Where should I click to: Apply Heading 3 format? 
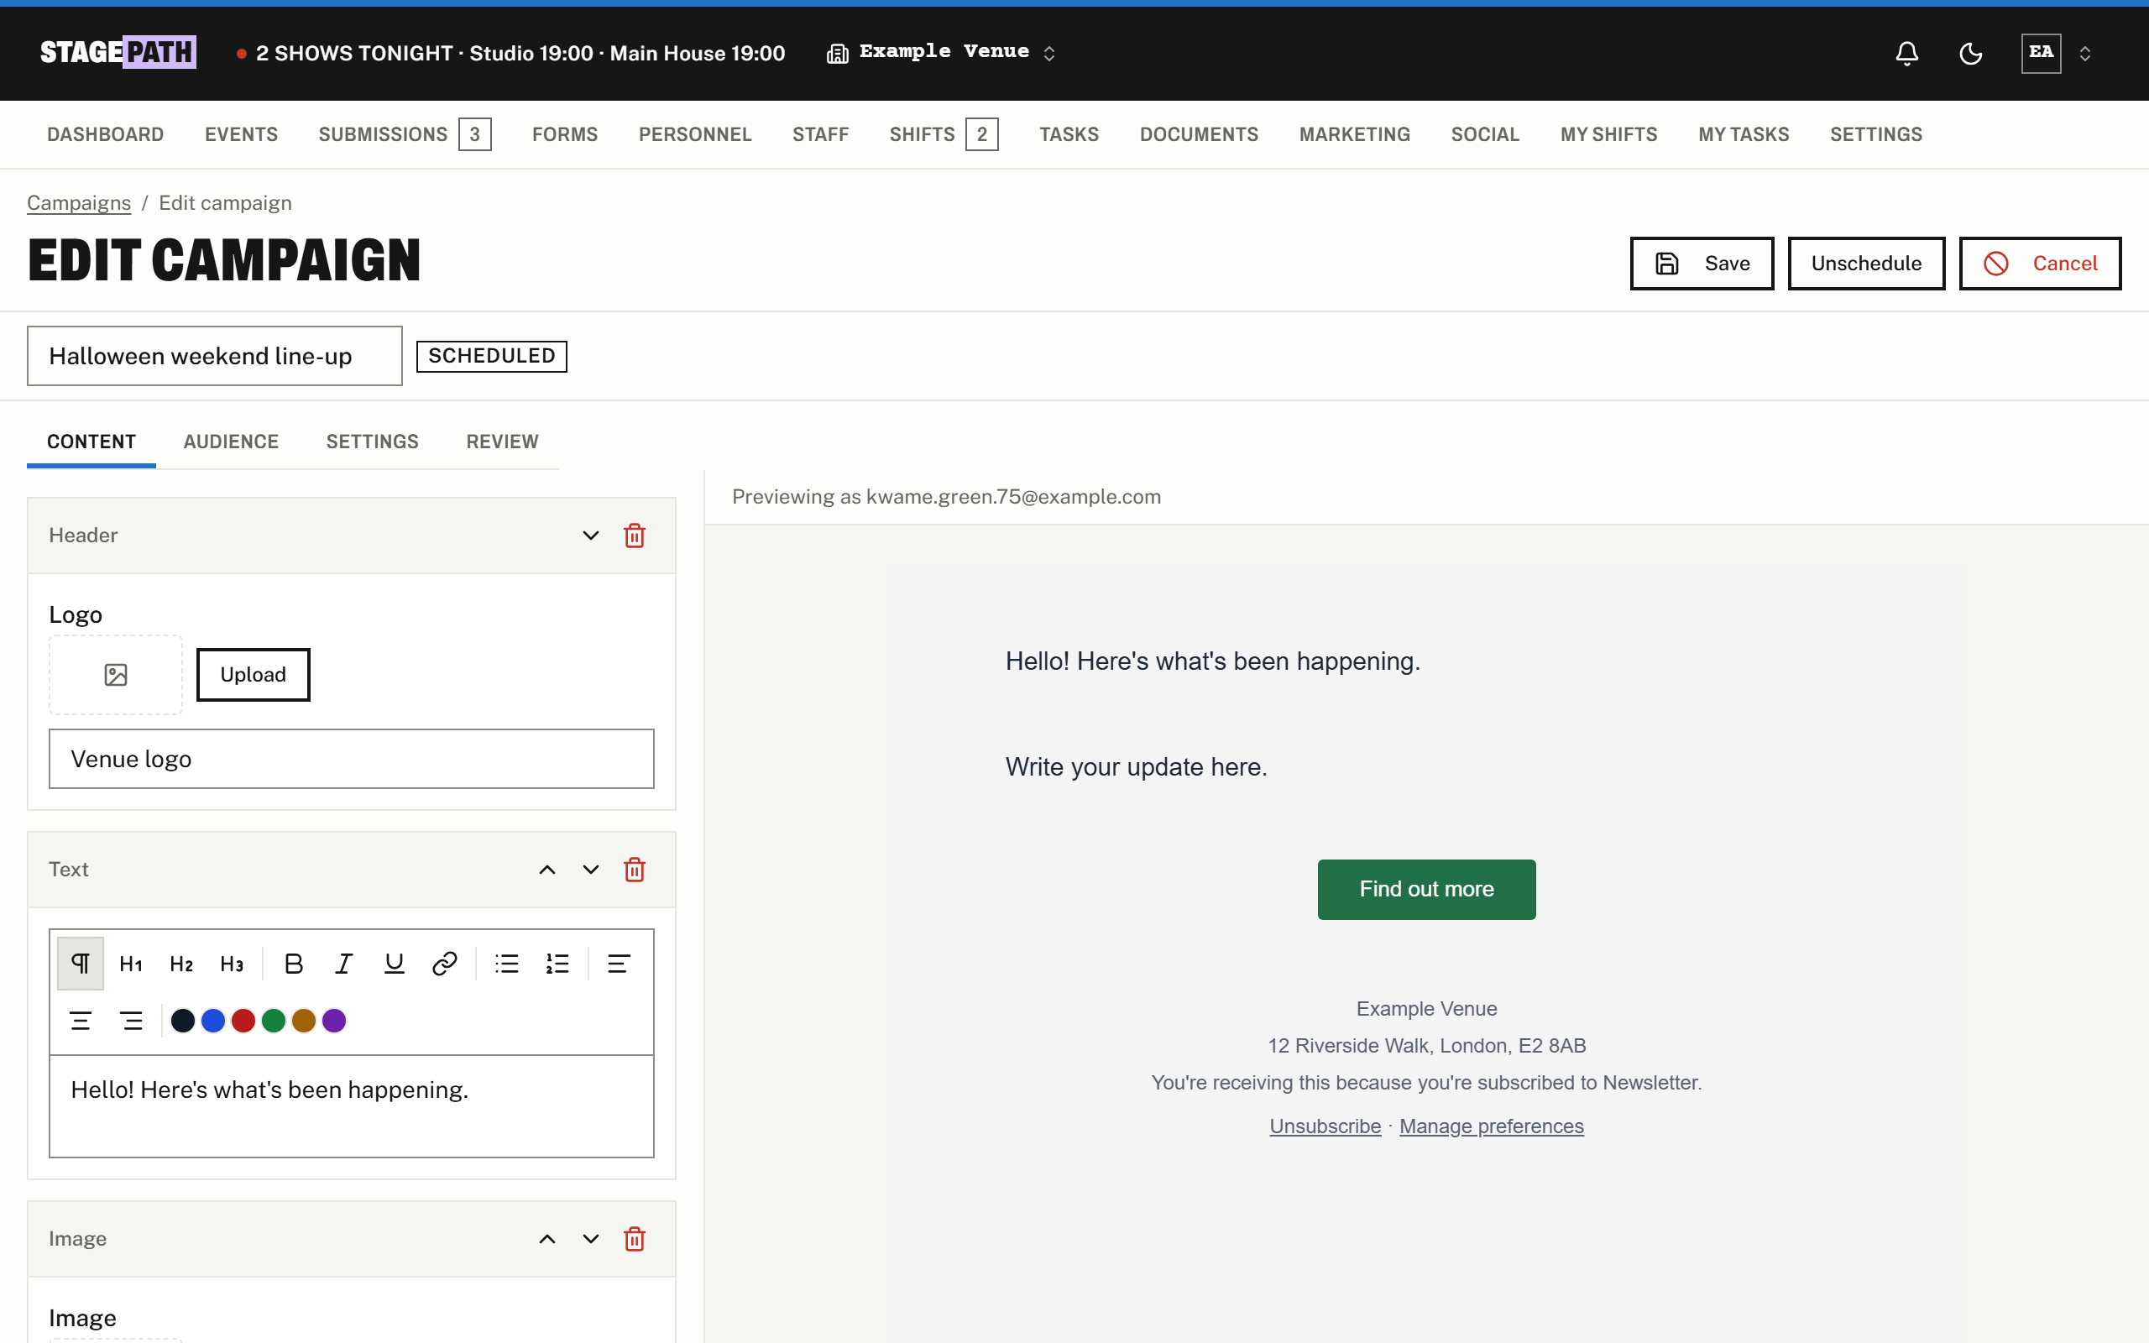[x=232, y=964]
